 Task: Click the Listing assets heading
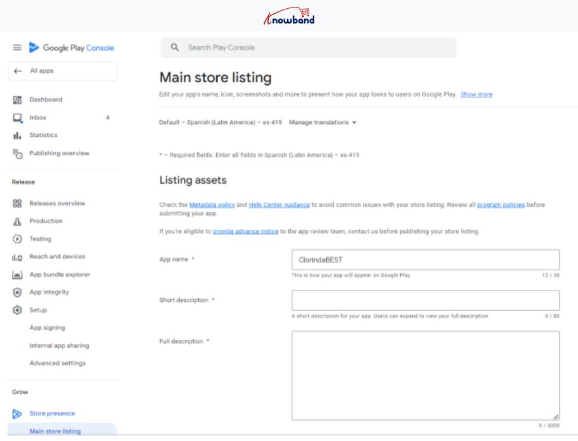coord(193,180)
